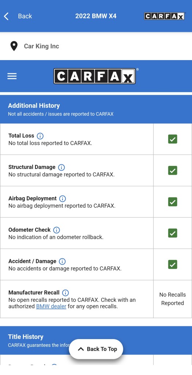The width and height of the screenshot is (192, 375).
Task: Open Structural Damage info icon
Action: click(61, 167)
